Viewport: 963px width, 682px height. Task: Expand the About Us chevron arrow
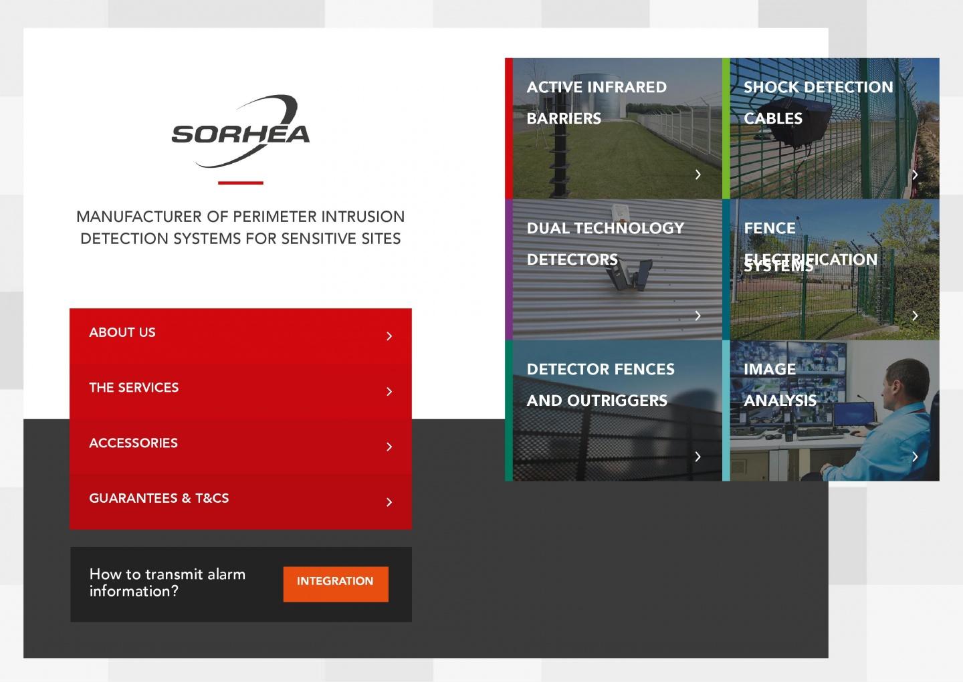[x=390, y=336]
